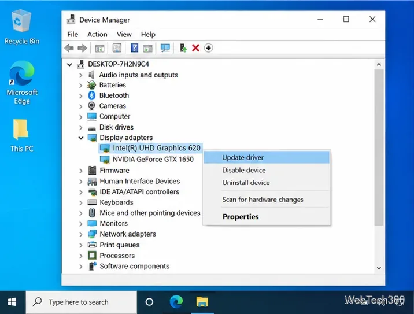The height and width of the screenshot is (314, 414).
Task: Select the Computer category label
Action: pyautogui.click(x=114, y=116)
